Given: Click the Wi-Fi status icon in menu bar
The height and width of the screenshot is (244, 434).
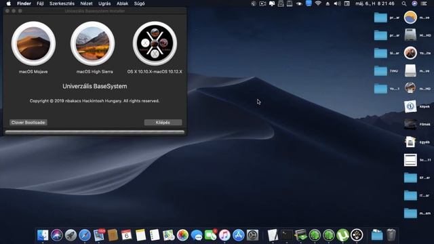Looking at the screenshot, I should [318, 3].
